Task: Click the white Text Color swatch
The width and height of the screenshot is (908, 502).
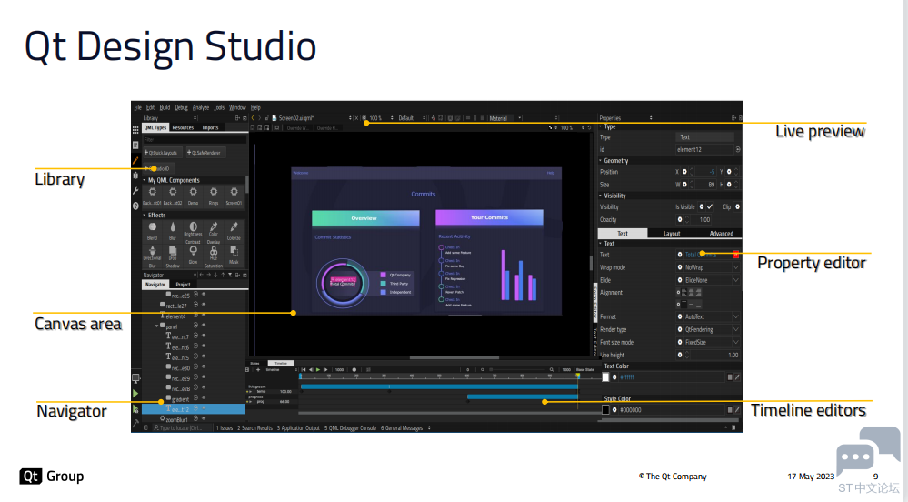Action: point(605,377)
